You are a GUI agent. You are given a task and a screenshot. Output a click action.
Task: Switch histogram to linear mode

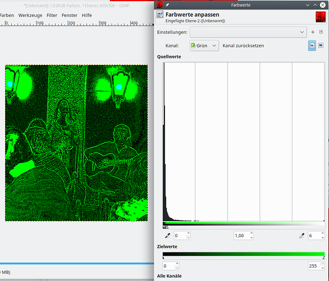coord(312,46)
